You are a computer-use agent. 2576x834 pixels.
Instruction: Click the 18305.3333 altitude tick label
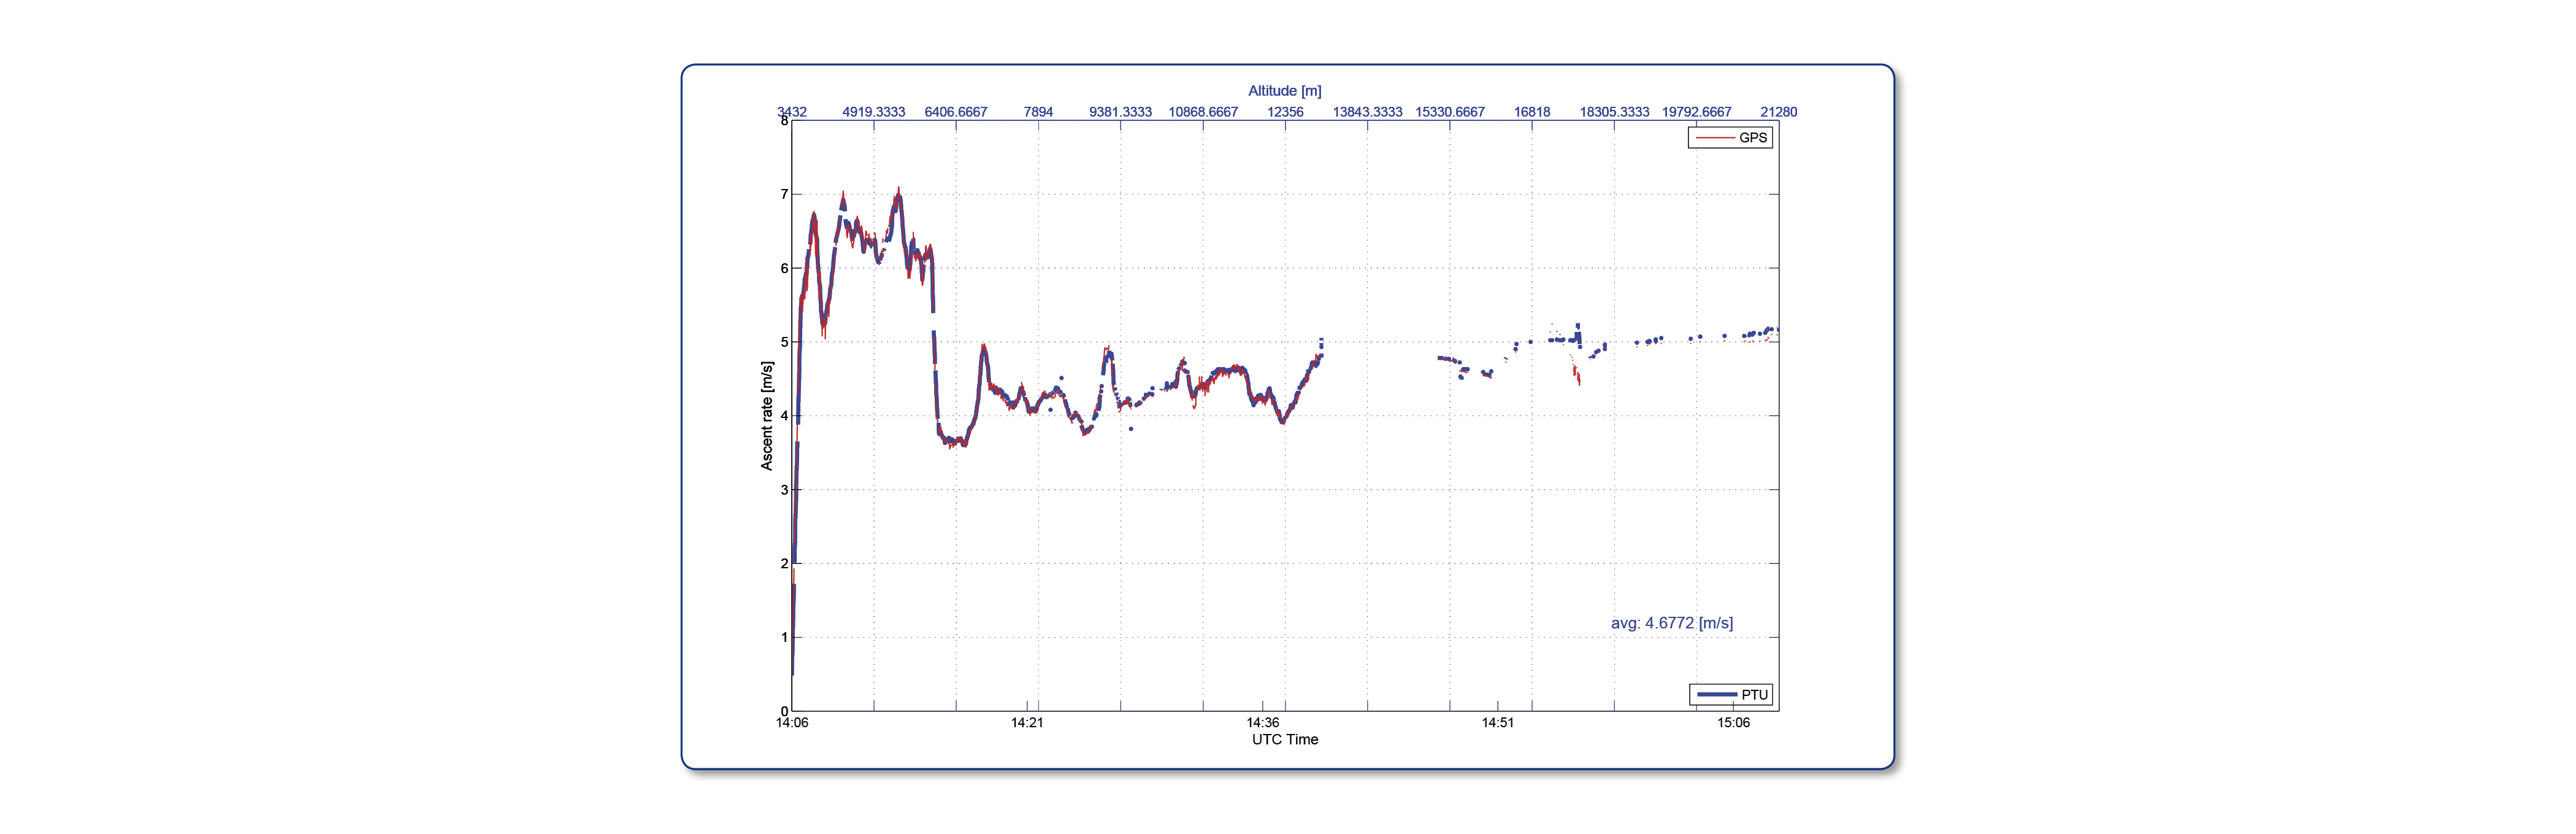pos(1614,112)
